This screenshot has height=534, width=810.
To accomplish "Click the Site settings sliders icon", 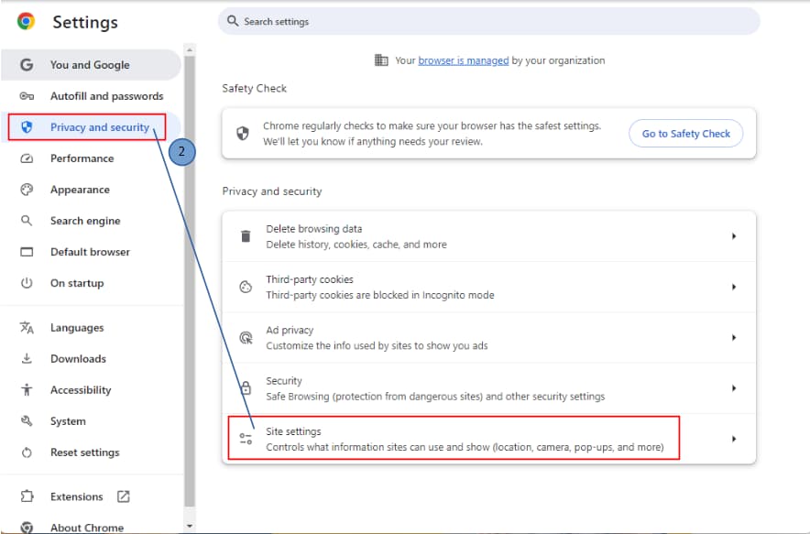I will coord(245,438).
